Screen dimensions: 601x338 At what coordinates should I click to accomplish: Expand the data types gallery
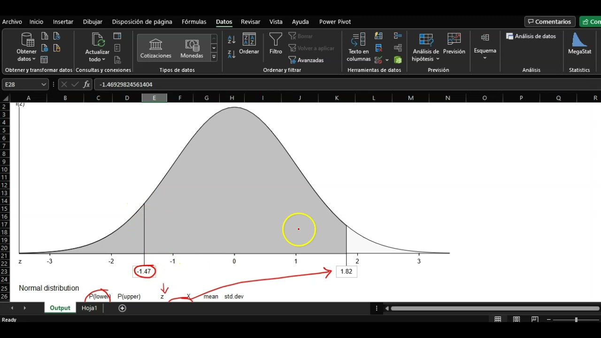pos(214,57)
